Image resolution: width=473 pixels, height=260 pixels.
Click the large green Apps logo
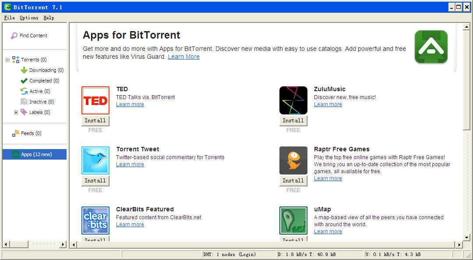pos(431,47)
